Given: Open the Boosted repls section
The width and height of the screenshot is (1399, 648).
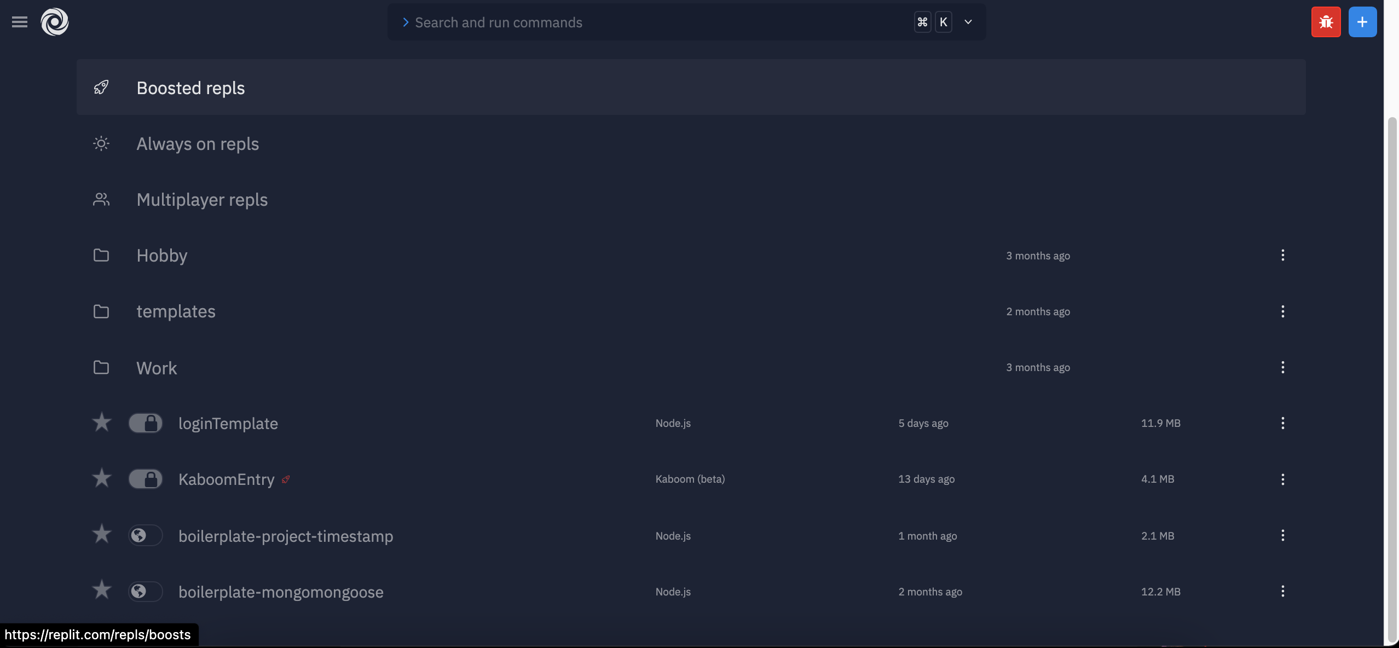Looking at the screenshot, I should [x=691, y=87].
